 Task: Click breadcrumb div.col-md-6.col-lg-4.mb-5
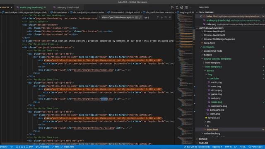[x=125, y=12]
